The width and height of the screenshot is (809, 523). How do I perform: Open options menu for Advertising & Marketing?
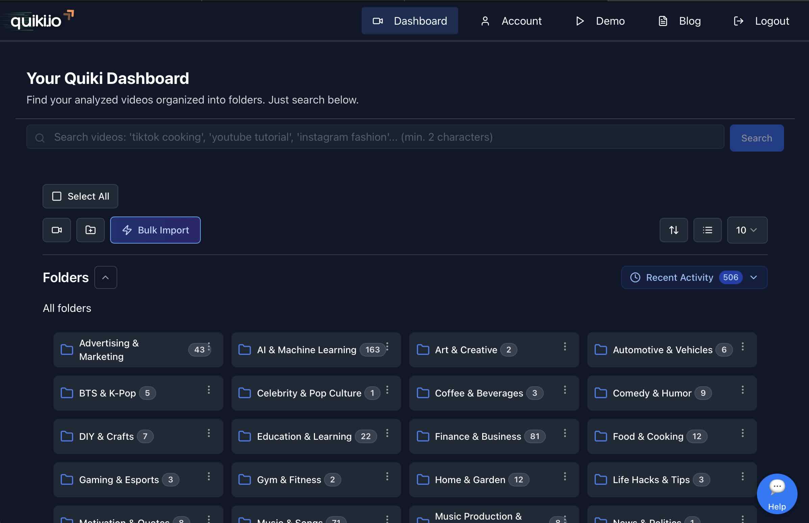tap(209, 346)
